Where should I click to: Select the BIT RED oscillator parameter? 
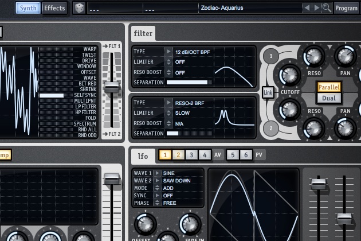(88, 83)
